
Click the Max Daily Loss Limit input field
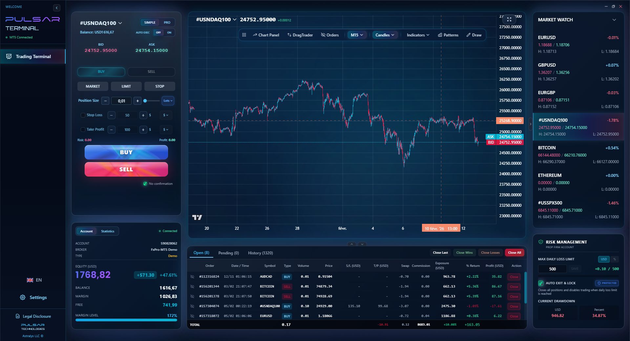pyautogui.click(x=552, y=269)
